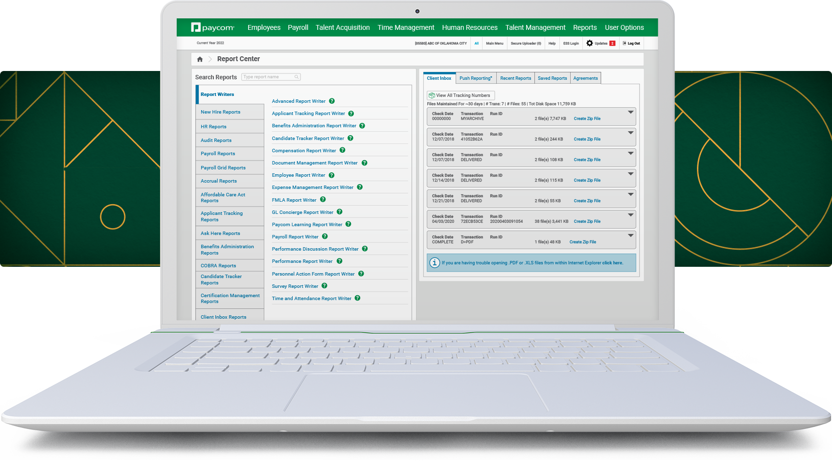Click help icon beside FMLA Report Writer

tap(323, 200)
